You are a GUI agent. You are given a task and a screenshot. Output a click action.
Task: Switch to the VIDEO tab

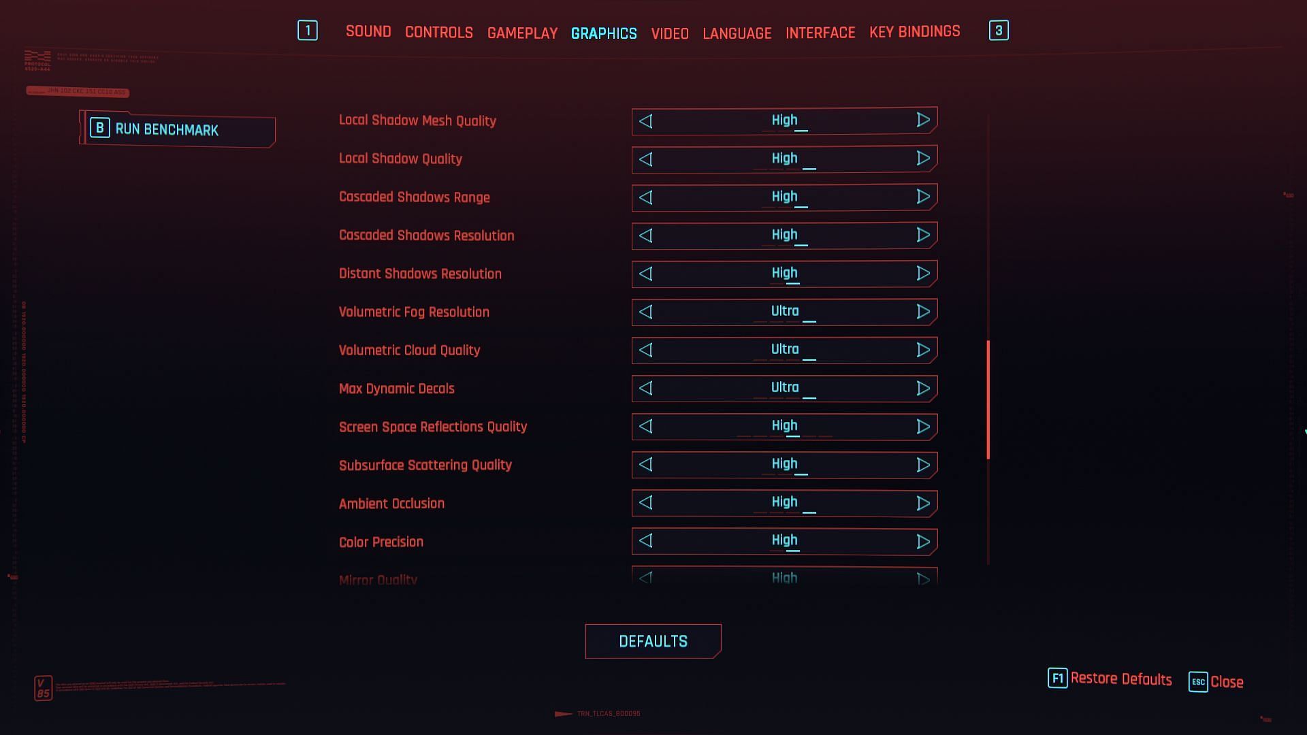[671, 31]
